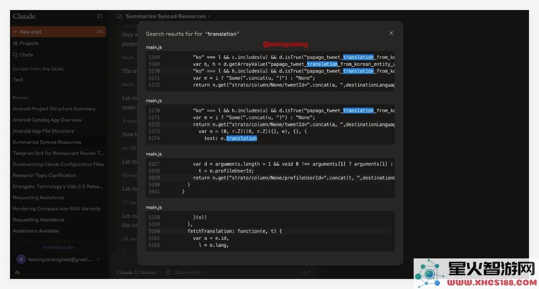Select code line 5169 with getArrayValue
539x289 pixels.
click(270, 64)
